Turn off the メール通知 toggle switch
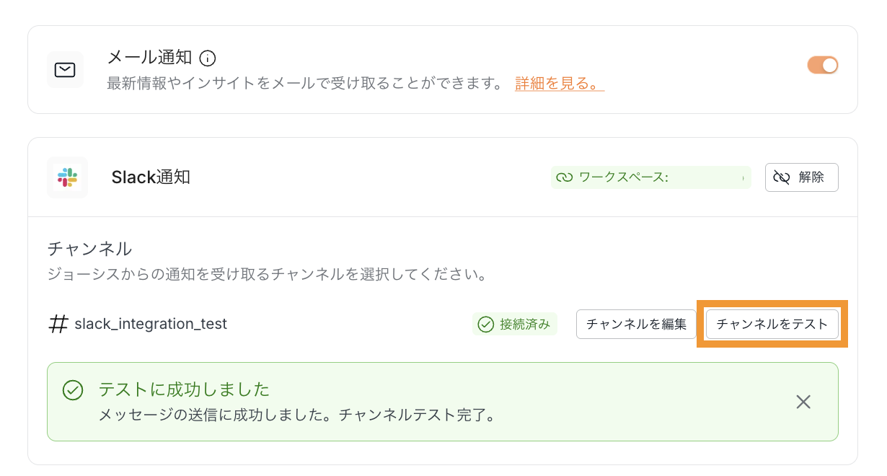Image resolution: width=887 pixels, height=476 pixels. pyautogui.click(x=822, y=66)
